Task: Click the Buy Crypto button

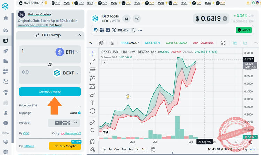Action: pyautogui.click(x=65, y=146)
